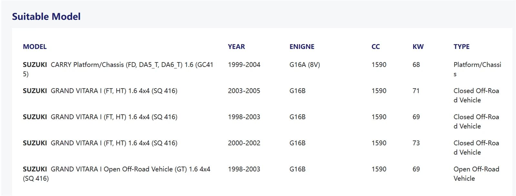Click the 1999-2004 year cell
This screenshot has width=516, height=196.
tap(244, 65)
